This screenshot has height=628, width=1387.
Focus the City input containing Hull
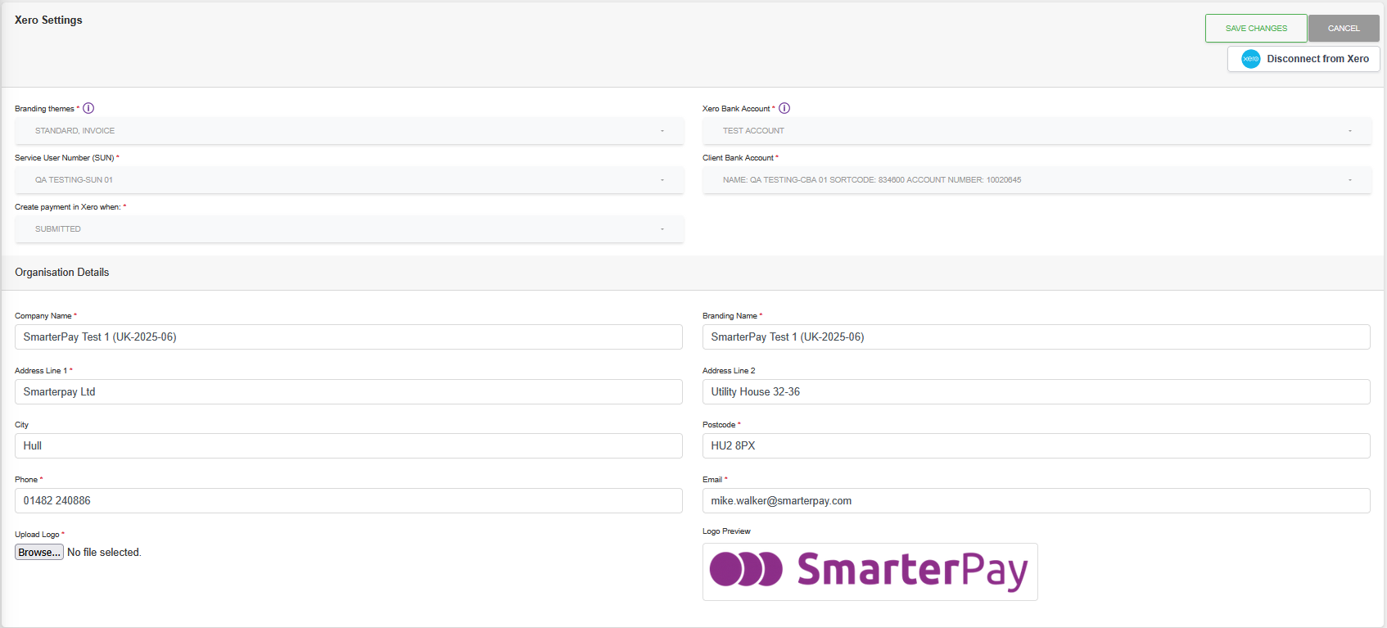coord(349,446)
